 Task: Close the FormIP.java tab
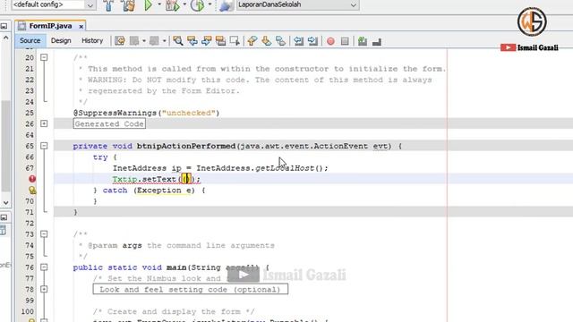click(81, 26)
